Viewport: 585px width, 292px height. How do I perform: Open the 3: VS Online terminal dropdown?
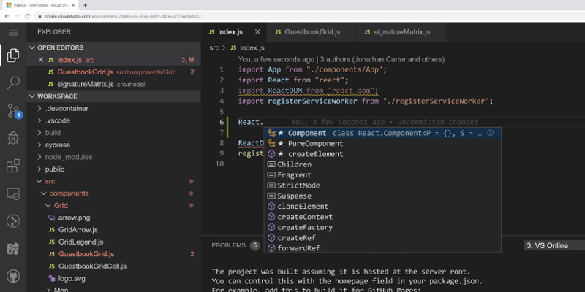coord(554,245)
